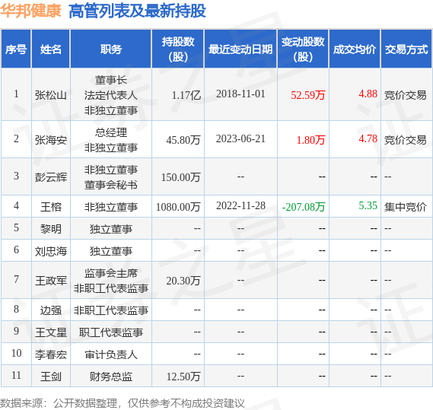Click the date 2022-11-28
The height and width of the screenshot is (410, 433).
click(240, 205)
